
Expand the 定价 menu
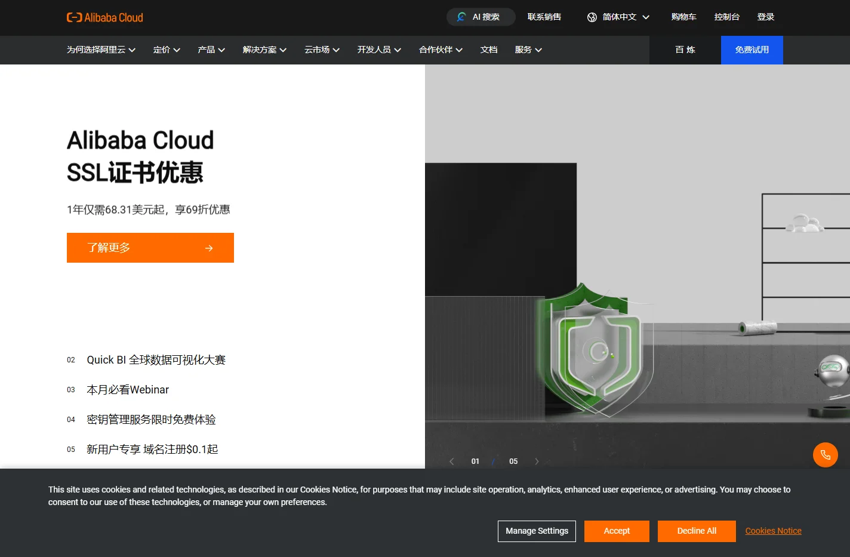pos(167,50)
